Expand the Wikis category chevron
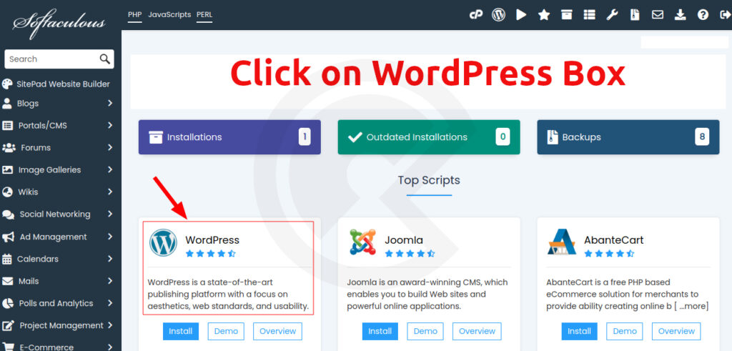The width and height of the screenshot is (732, 351). [x=110, y=192]
